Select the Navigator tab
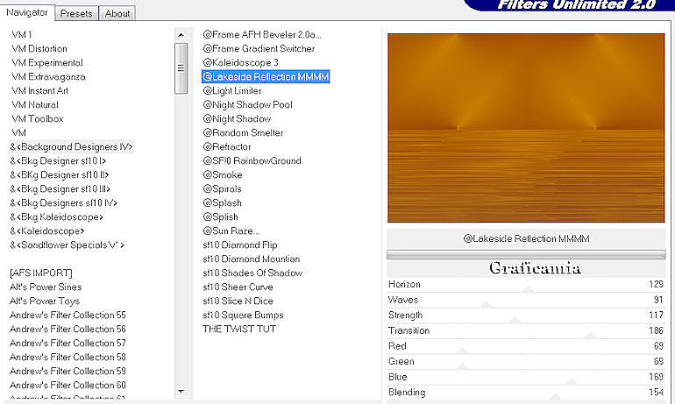The height and width of the screenshot is (404, 675). tap(30, 12)
